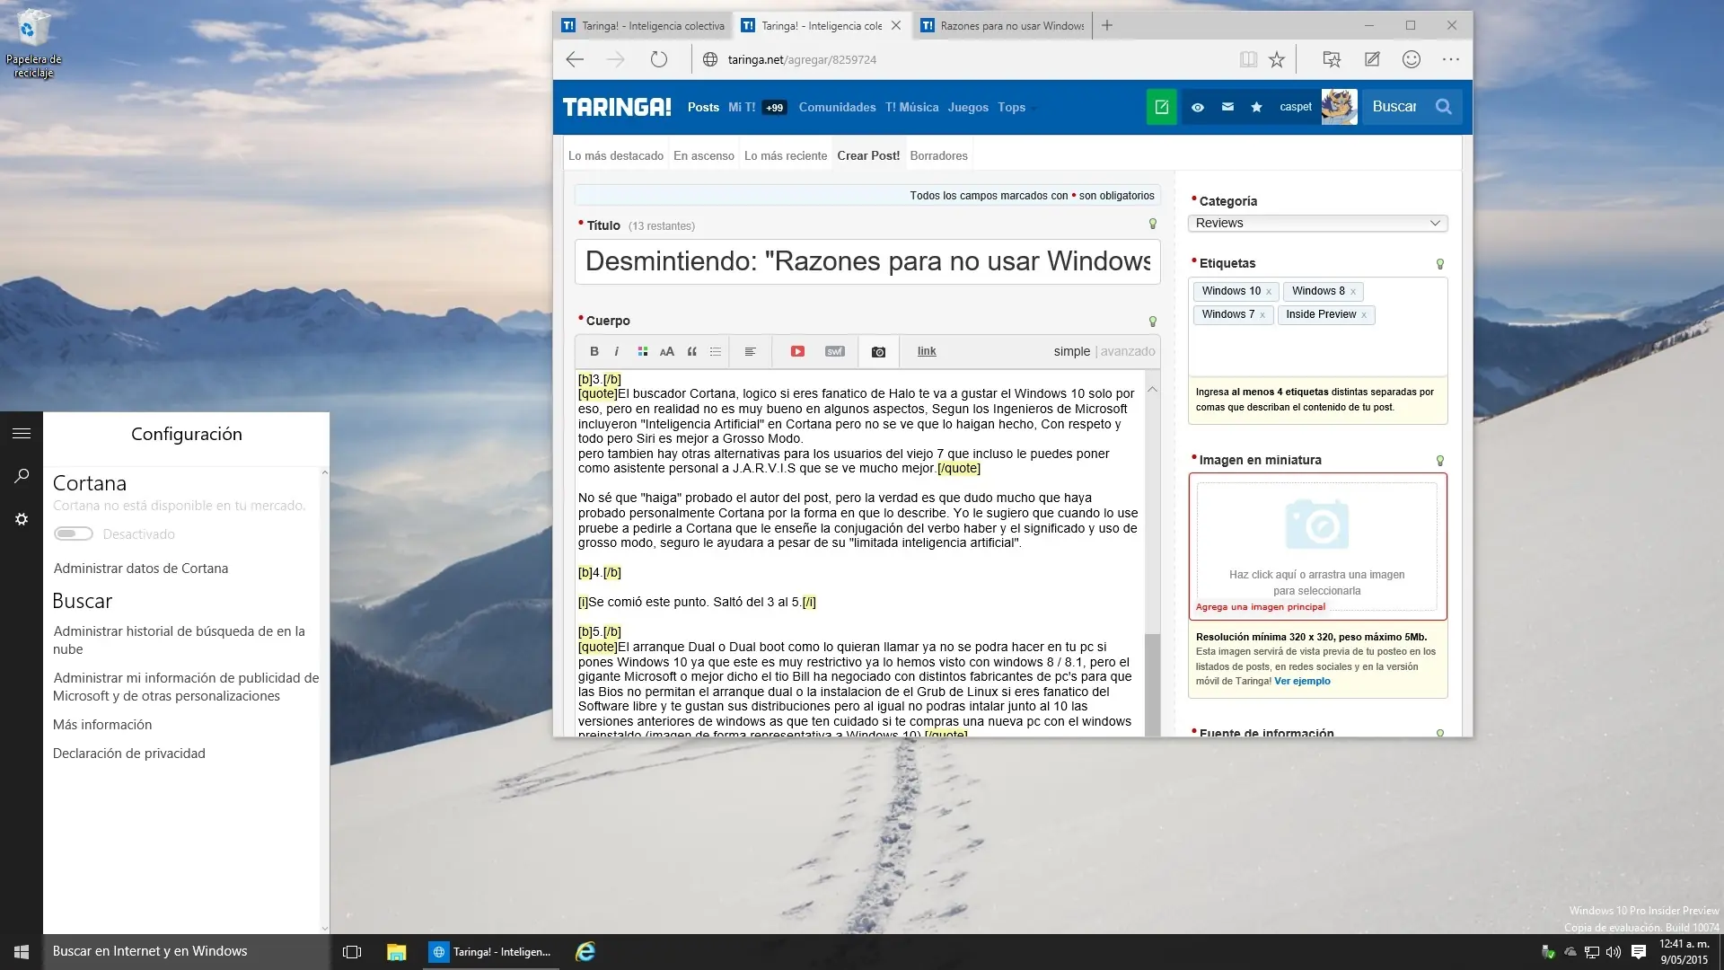Insert a YouTube video into the post body
The width and height of the screenshot is (1724, 970).
(797, 351)
